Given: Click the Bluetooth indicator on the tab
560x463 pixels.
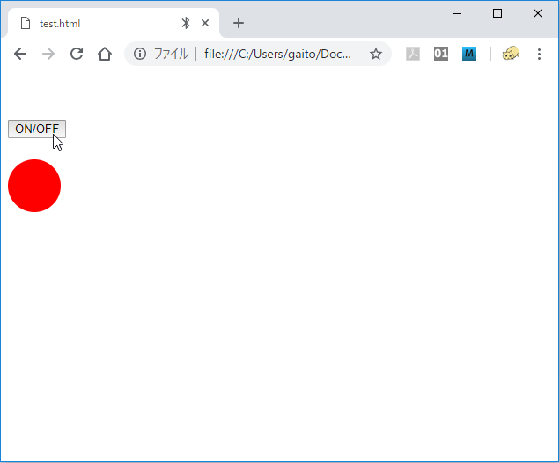Looking at the screenshot, I should coord(186,24).
